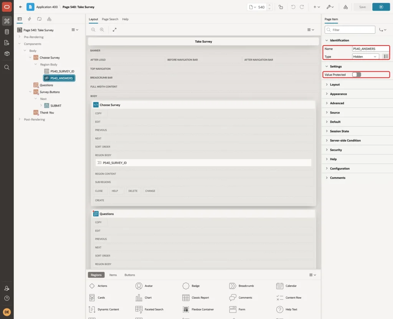Switch gallery to the Buttons tab
The image size is (393, 319).
click(x=130, y=275)
